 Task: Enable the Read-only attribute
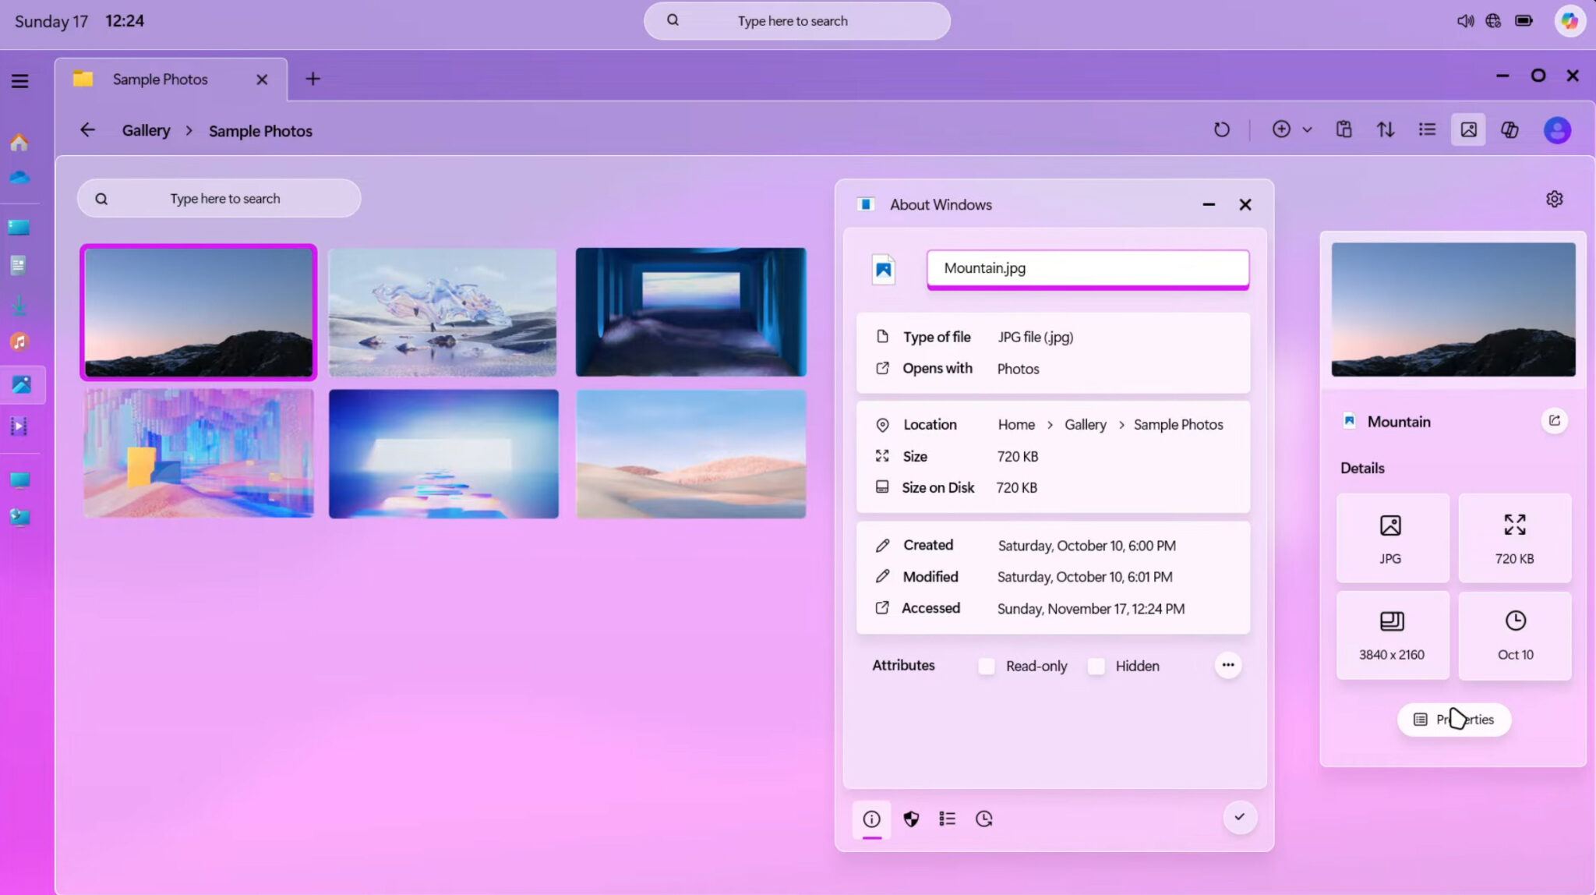(986, 667)
